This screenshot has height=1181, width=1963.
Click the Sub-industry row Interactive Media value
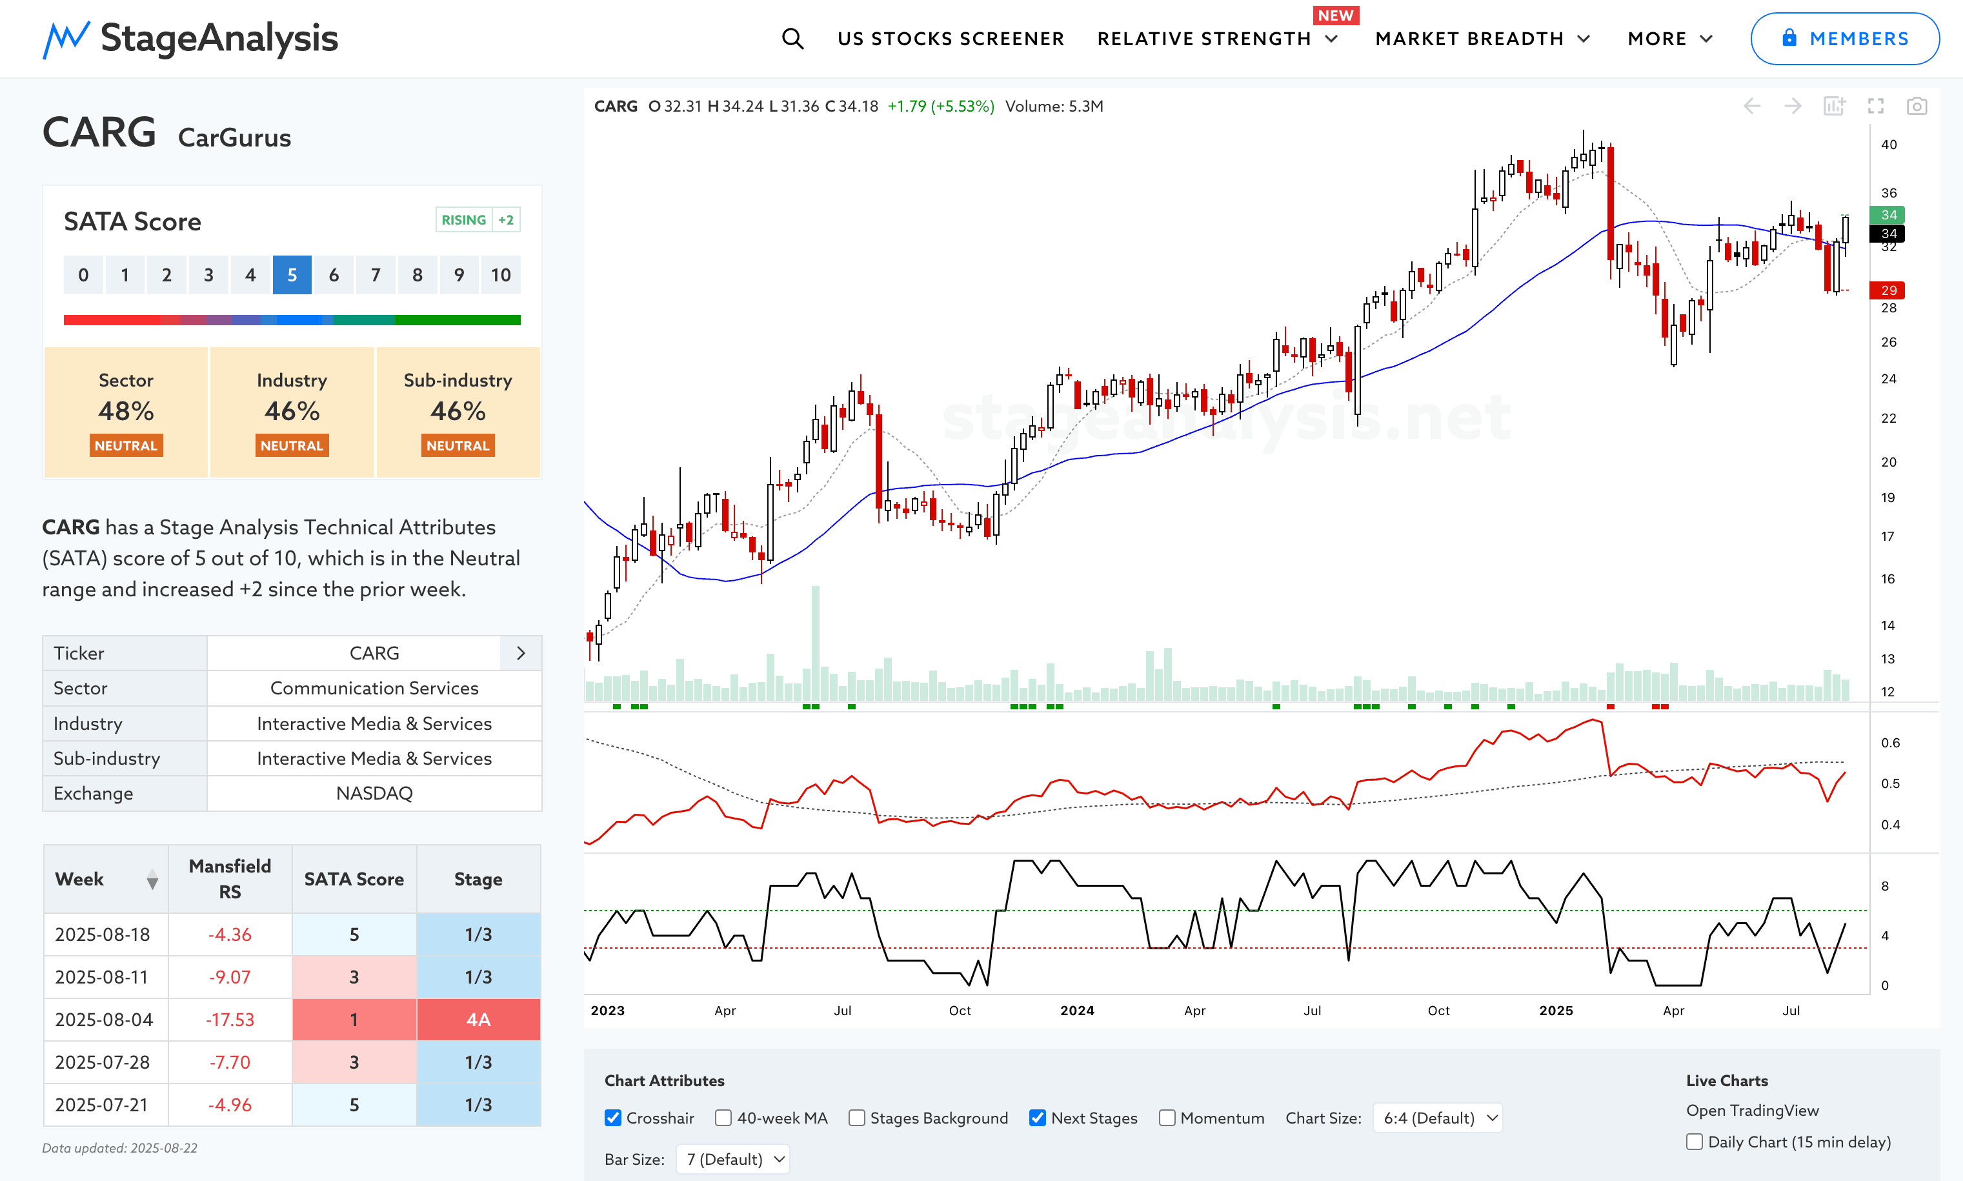[374, 758]
